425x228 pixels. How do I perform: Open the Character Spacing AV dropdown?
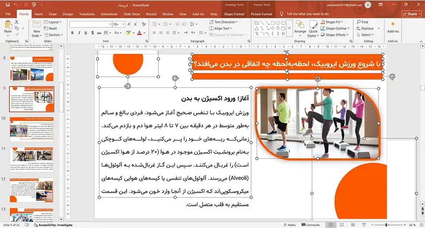coord(107,33)
